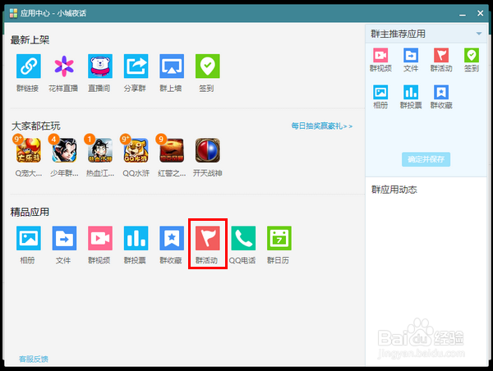493x371 pixels.
Task: Select 群收藏 in 群主推荐应用 panel
Action: 441,92
